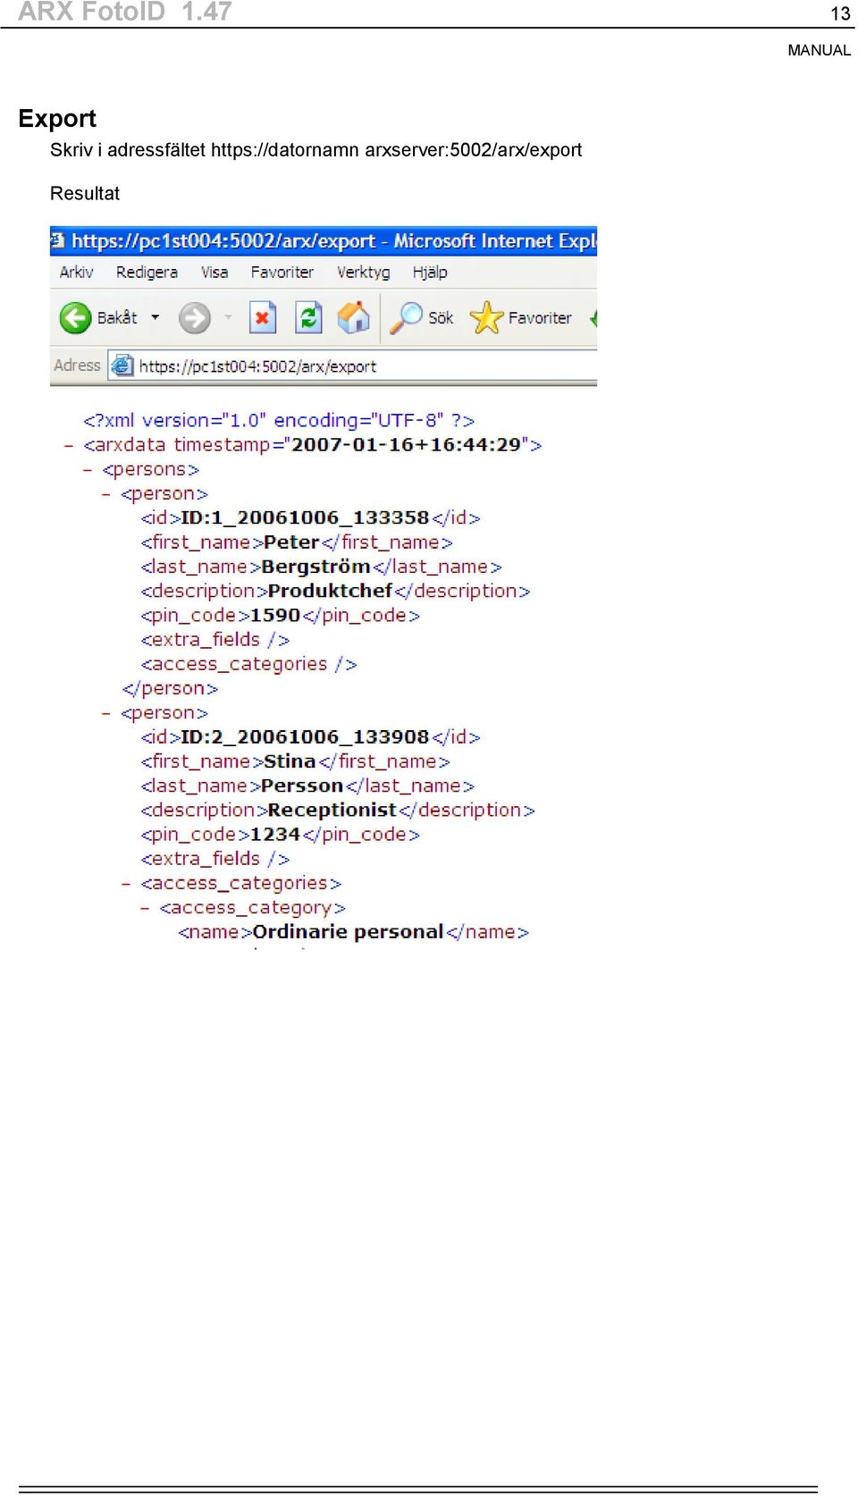Image resolution: width=858 pixels, height=1496 pixels.
Task: Click the address field with https://pc1st004:5002/arx/export
Action: tap(352, 366)
